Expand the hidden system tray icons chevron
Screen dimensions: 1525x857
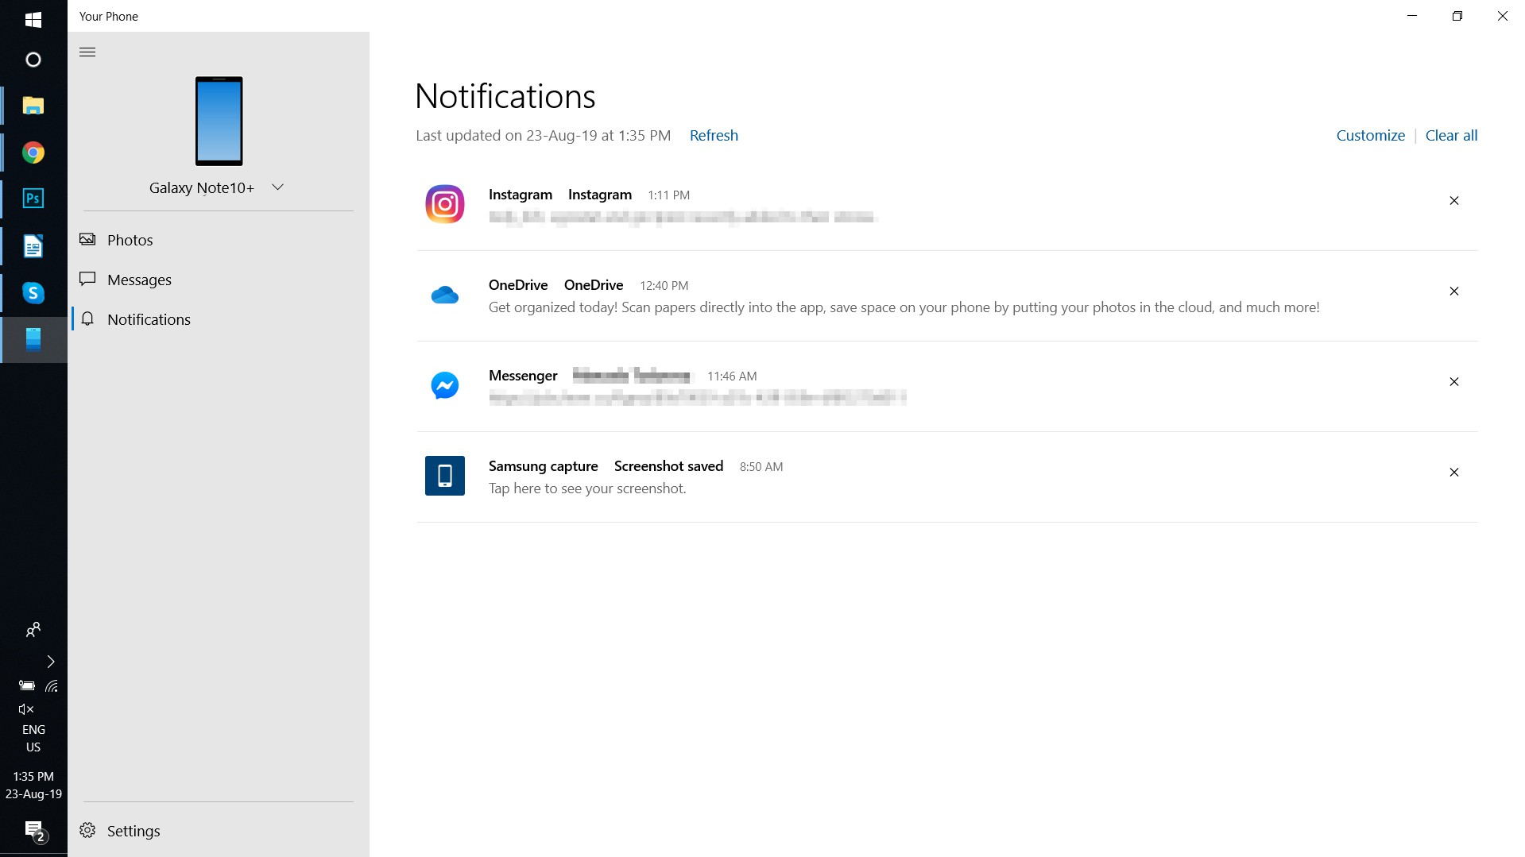click(51, 662)
